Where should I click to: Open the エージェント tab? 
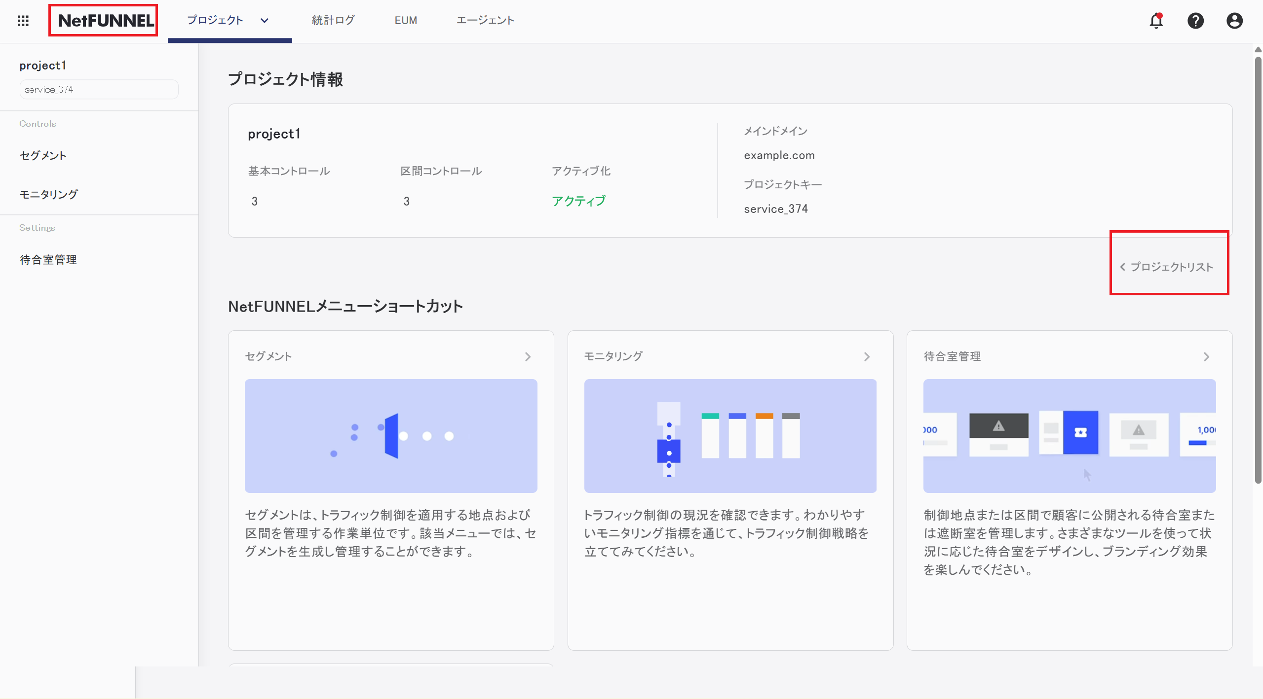point(485,20)
